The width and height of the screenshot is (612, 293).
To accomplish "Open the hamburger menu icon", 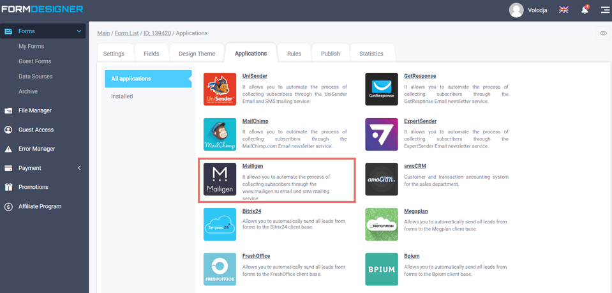I will [605, 10].
